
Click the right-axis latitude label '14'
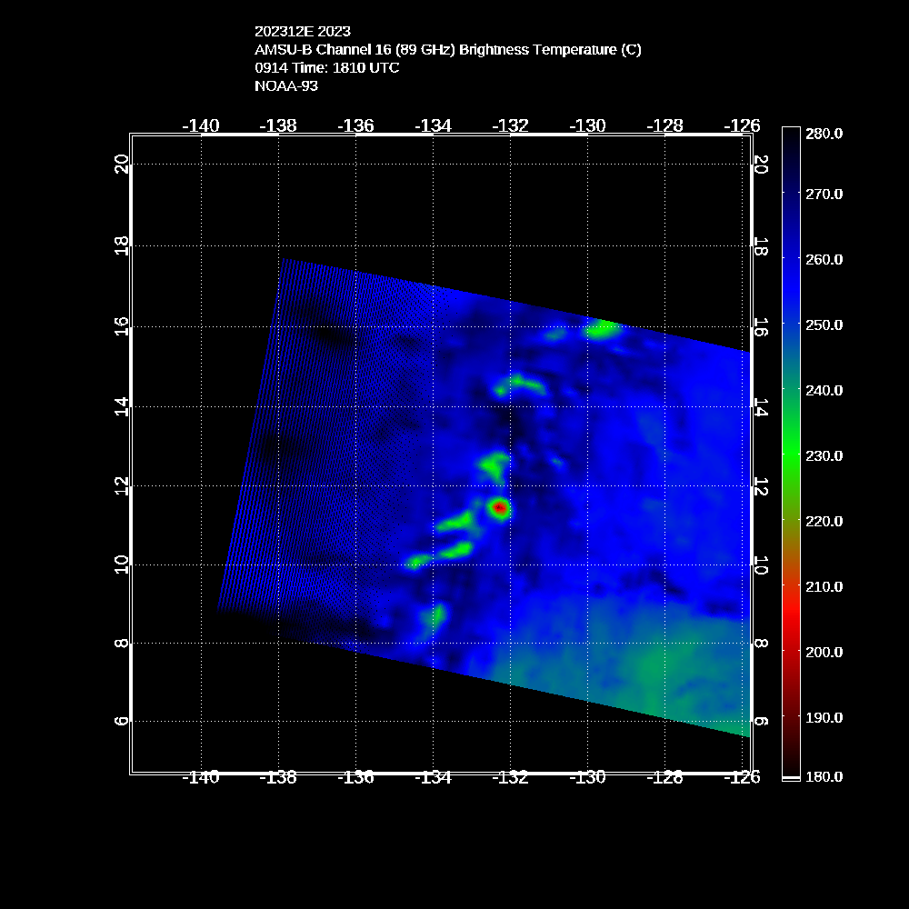point(761,407)
